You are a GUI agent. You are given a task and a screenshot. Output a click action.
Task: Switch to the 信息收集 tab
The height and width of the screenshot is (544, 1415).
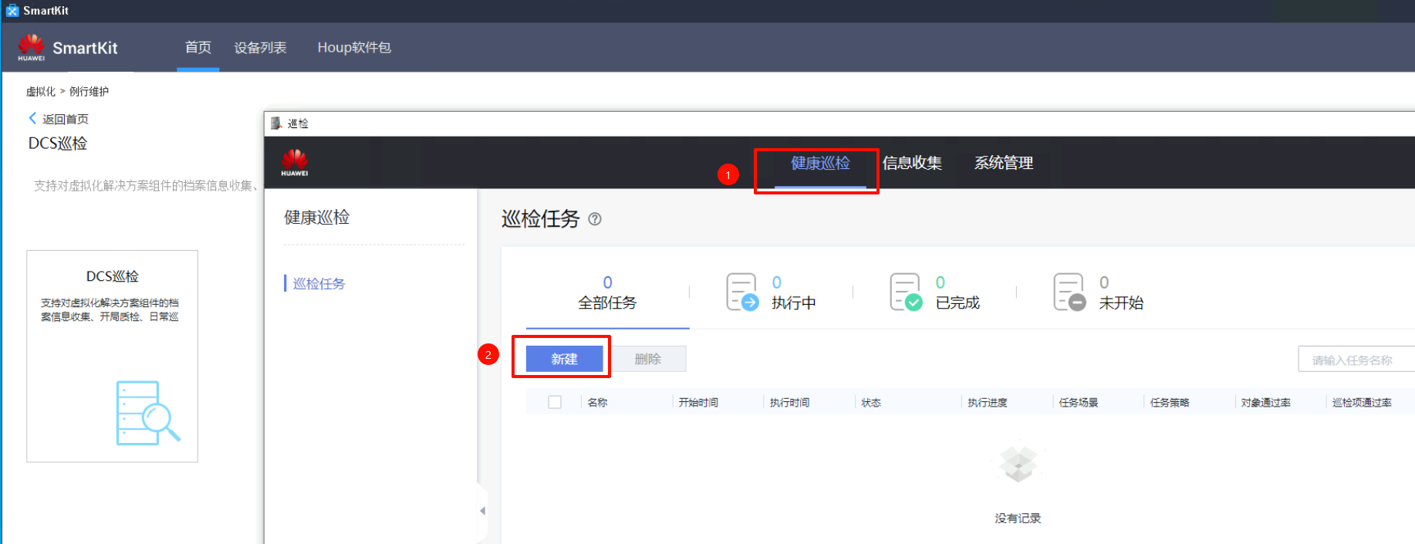tap(912, 164)
